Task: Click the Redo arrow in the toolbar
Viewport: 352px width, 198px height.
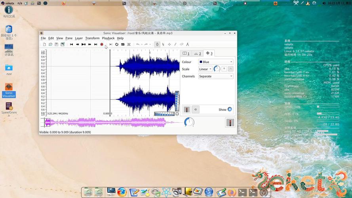Action: point(146,44)
